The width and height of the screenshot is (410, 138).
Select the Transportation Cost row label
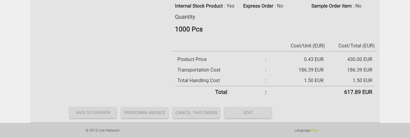pos(199,70)
